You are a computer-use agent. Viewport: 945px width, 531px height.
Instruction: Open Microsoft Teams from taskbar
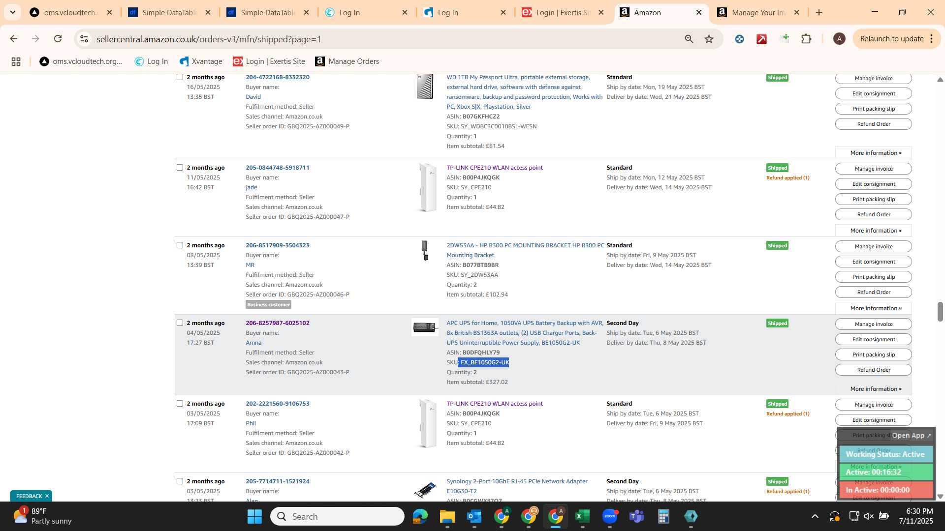click(636, 516)
